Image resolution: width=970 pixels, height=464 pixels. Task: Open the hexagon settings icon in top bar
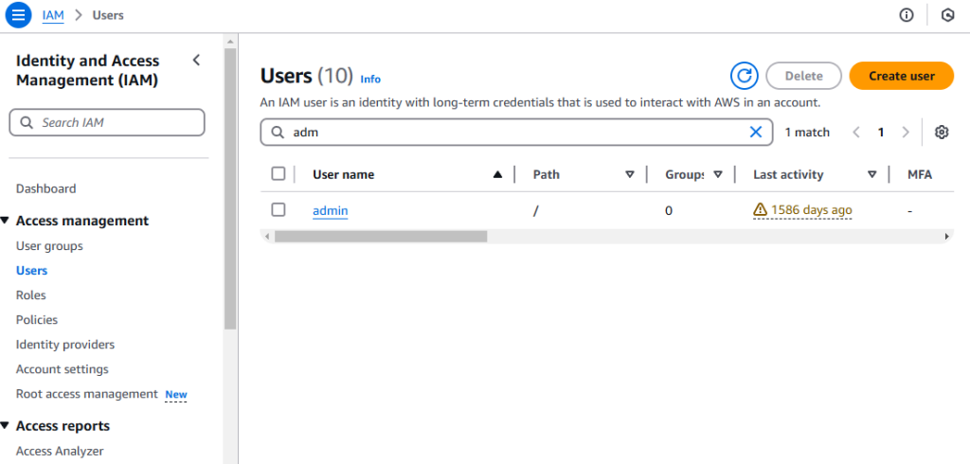click(x=947, y=15)
